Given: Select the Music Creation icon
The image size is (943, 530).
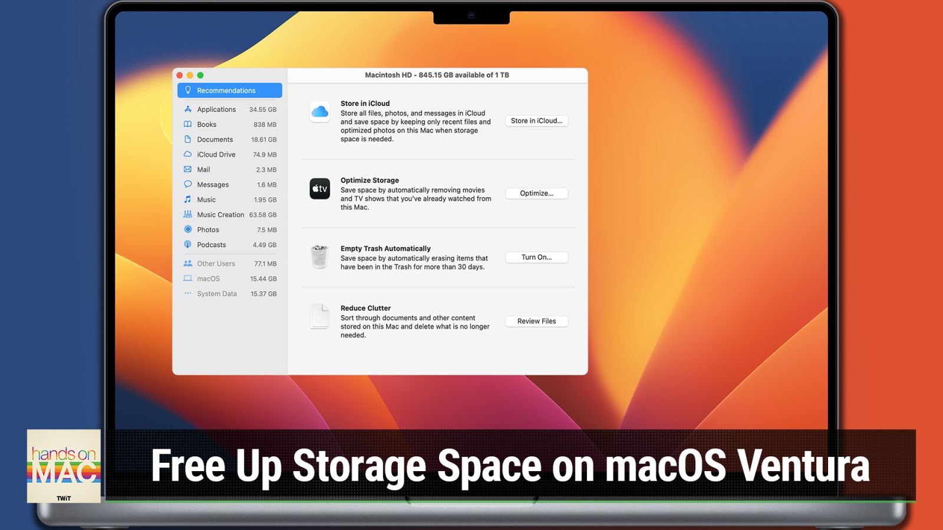Looking at the screenshot, I should 187,214.
